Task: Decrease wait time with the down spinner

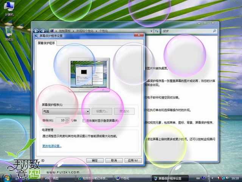Action: click(x=67, y=122)
